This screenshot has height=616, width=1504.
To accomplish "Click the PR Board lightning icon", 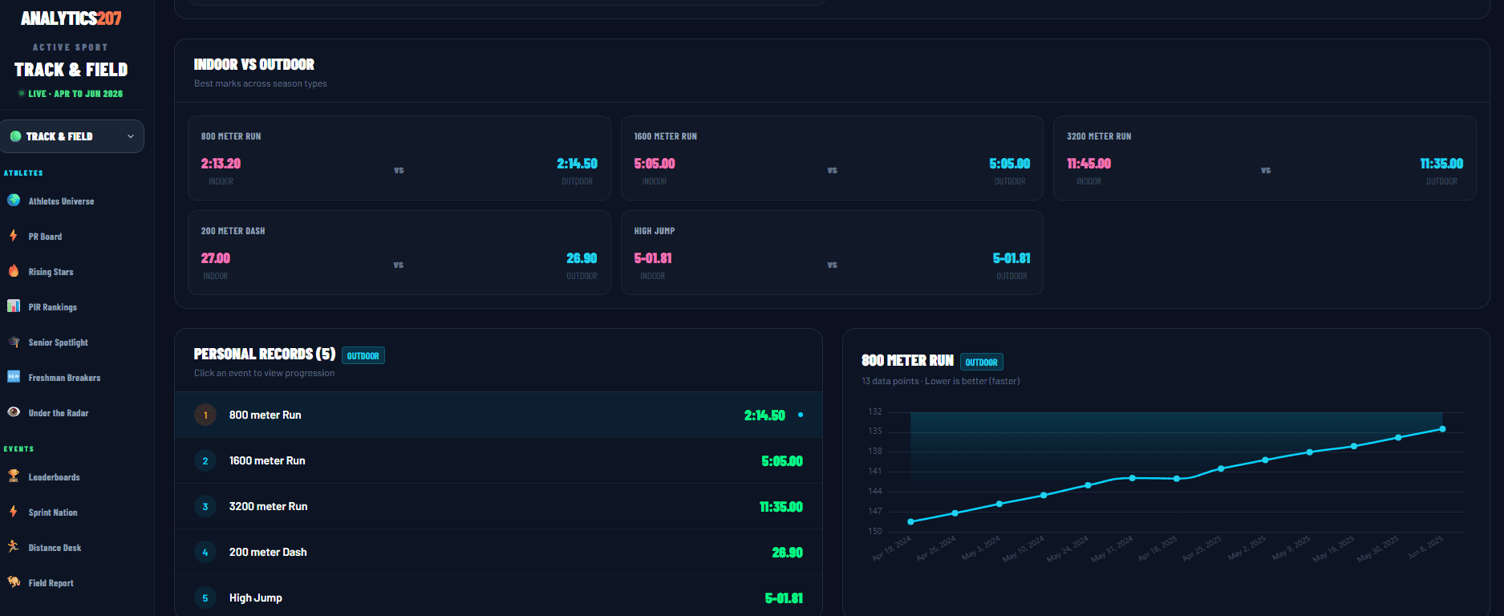I will [14, 236].
